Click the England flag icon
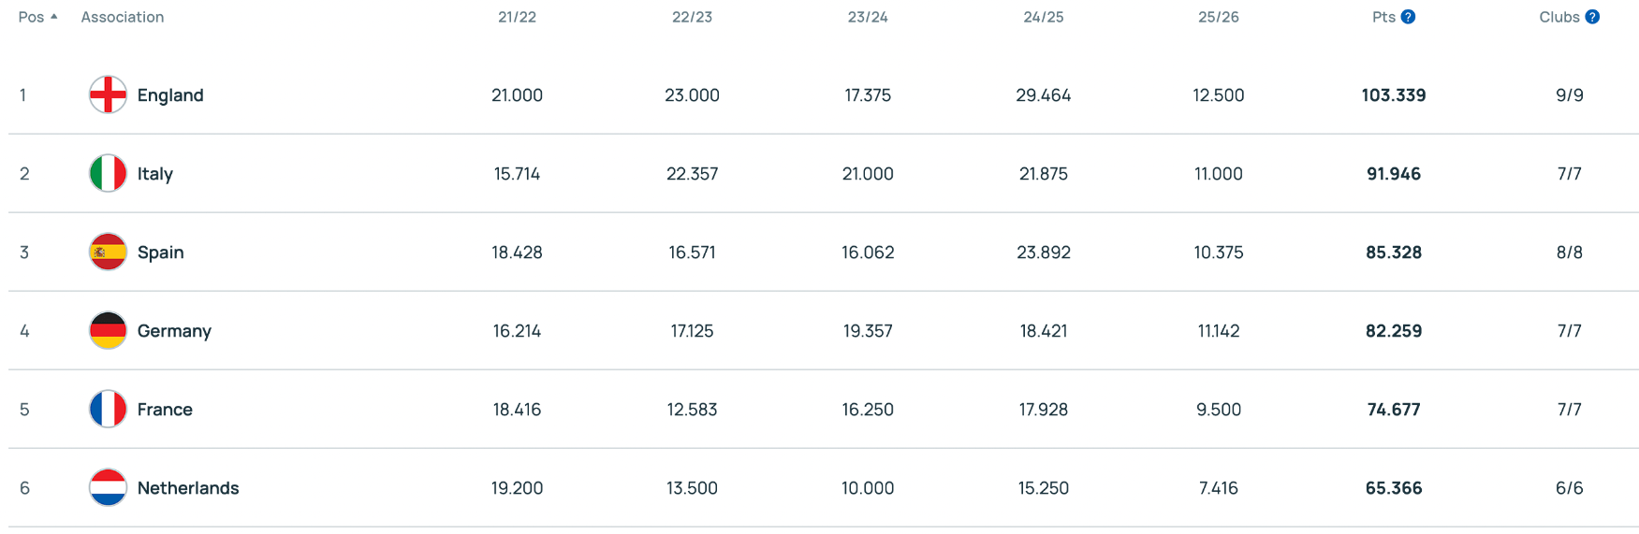Viewport: 1639px width, 534px height. (x=108, y=94)
